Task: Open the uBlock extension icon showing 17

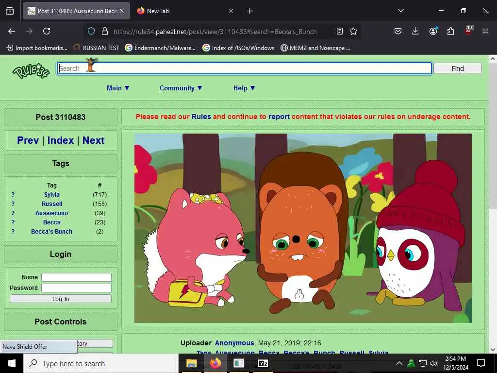Action: (468, 31)
